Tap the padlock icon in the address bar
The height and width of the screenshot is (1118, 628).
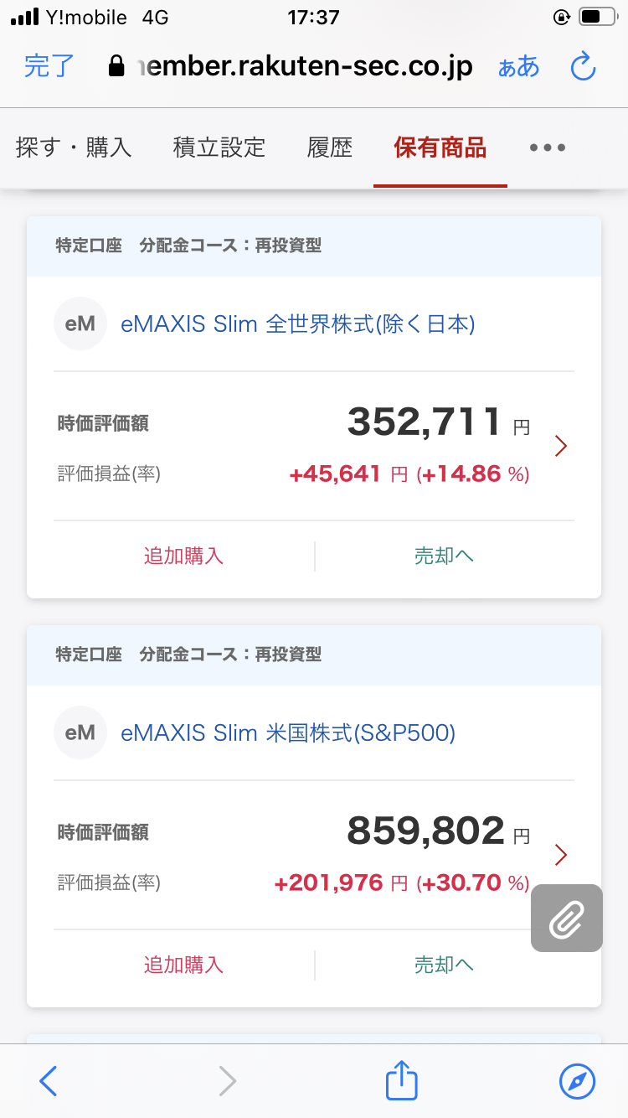tap(117, 66)
